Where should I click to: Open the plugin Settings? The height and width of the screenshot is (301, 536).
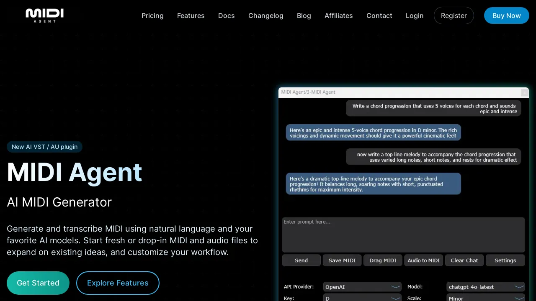coord(505,260)
